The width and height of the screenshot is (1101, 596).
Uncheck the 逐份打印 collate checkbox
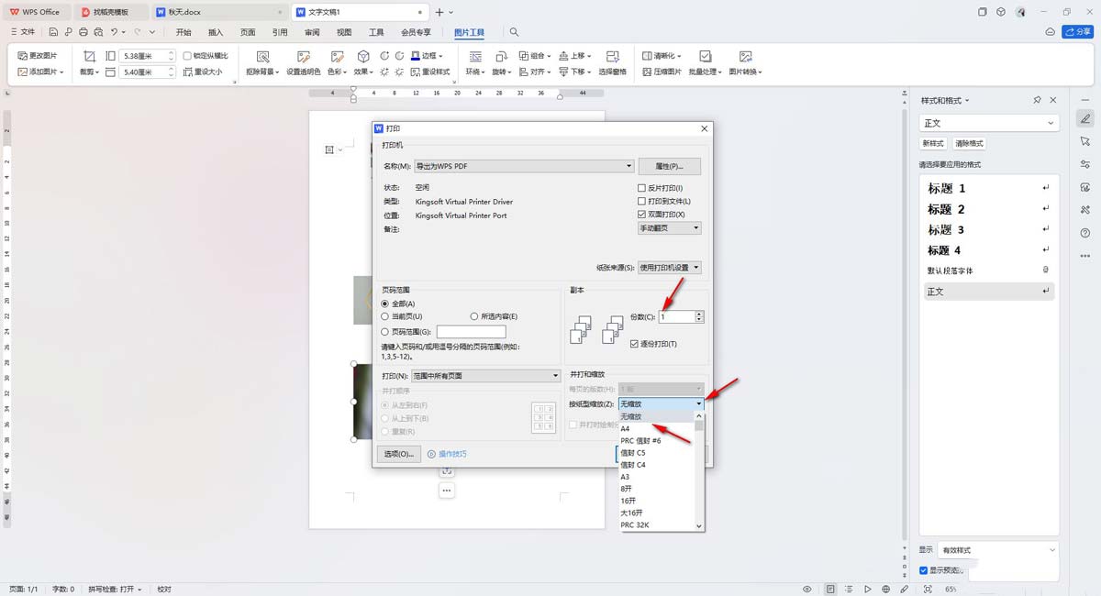(634, 344)
